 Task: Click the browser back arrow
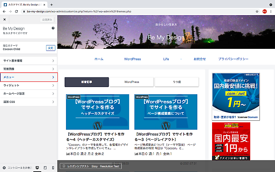[4, 11]
